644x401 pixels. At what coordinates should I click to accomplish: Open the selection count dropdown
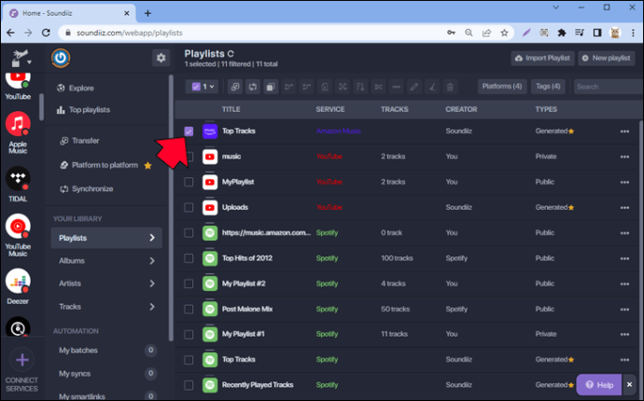[212, 87]
